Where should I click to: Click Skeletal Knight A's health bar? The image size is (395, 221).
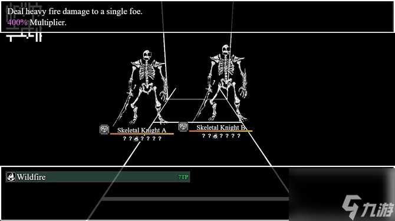pyautogui.click(x=142, y=134)
